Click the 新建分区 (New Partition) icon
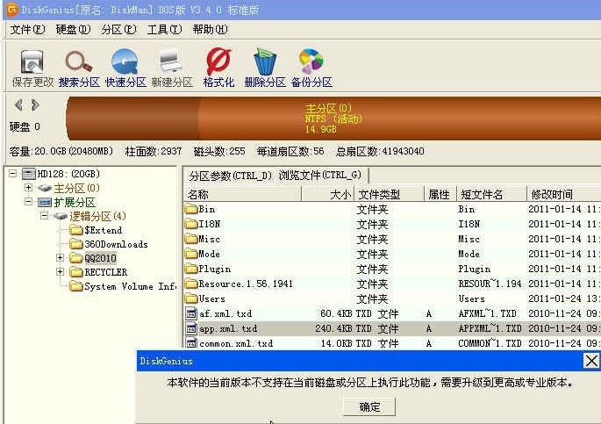The width and height of the screenshot is (601, 424). coord(171,61)
